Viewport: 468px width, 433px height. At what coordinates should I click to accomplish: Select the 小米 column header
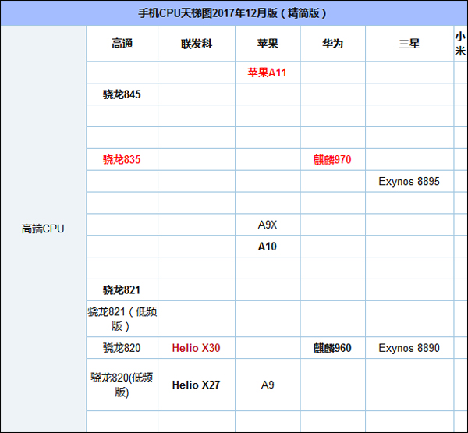[x=460, y=44]
